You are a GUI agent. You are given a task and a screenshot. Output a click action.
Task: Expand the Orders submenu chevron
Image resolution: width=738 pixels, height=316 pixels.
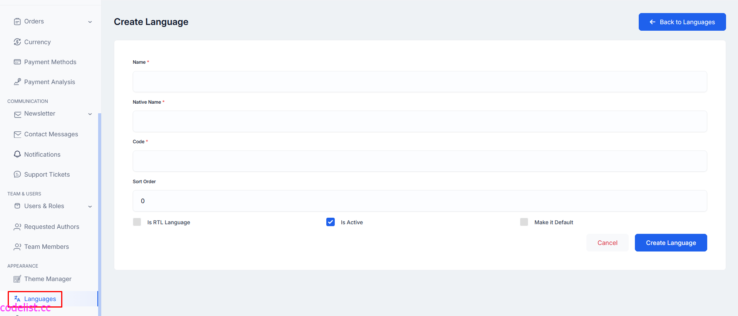point(90,22)
